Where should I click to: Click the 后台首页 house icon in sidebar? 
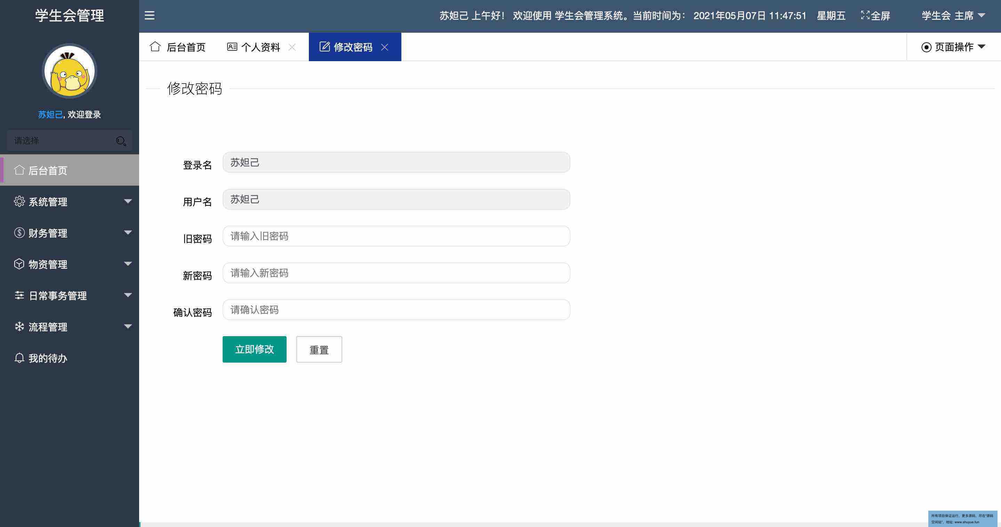point(19,170)
